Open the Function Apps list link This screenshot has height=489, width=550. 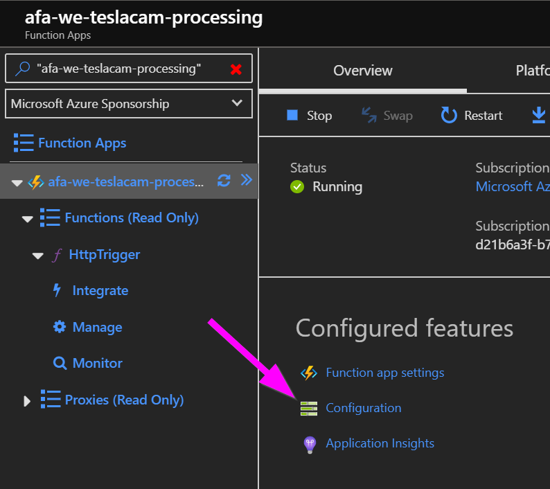pyautogui.click(x=82, y=143)
